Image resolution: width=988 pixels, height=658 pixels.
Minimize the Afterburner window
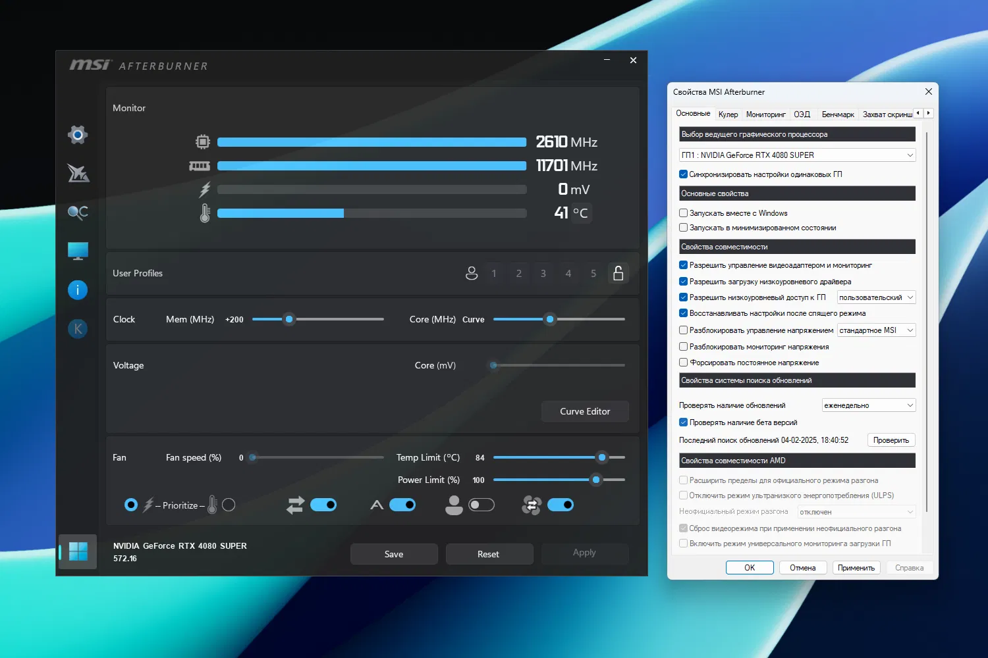(x=607, y=60)
